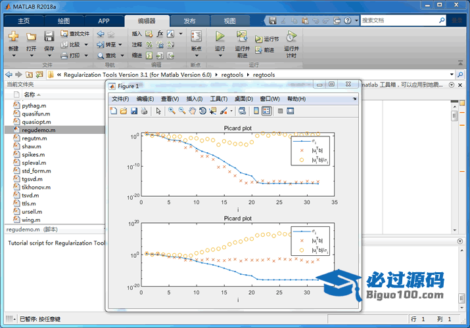
Task: Click the Find Files button in the ribbon
Action: tap(75, 33)
